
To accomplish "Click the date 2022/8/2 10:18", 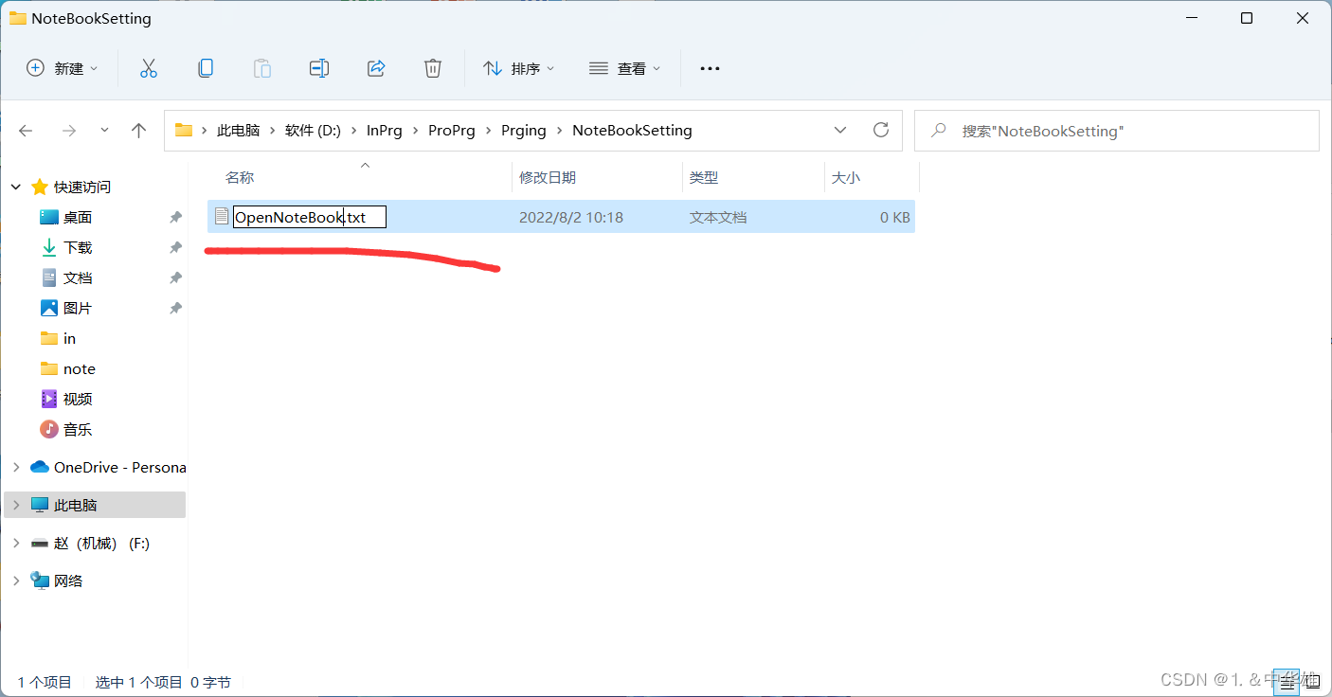I will [x=571, y=217].
